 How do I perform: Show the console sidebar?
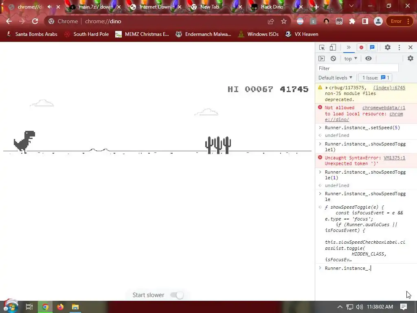[322, 59]
